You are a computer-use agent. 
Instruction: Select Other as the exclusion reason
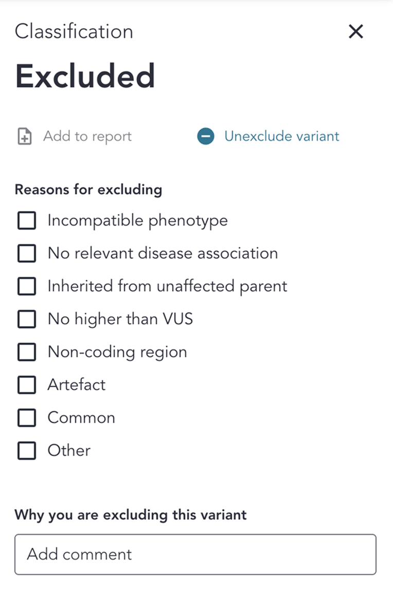(26, 450)
